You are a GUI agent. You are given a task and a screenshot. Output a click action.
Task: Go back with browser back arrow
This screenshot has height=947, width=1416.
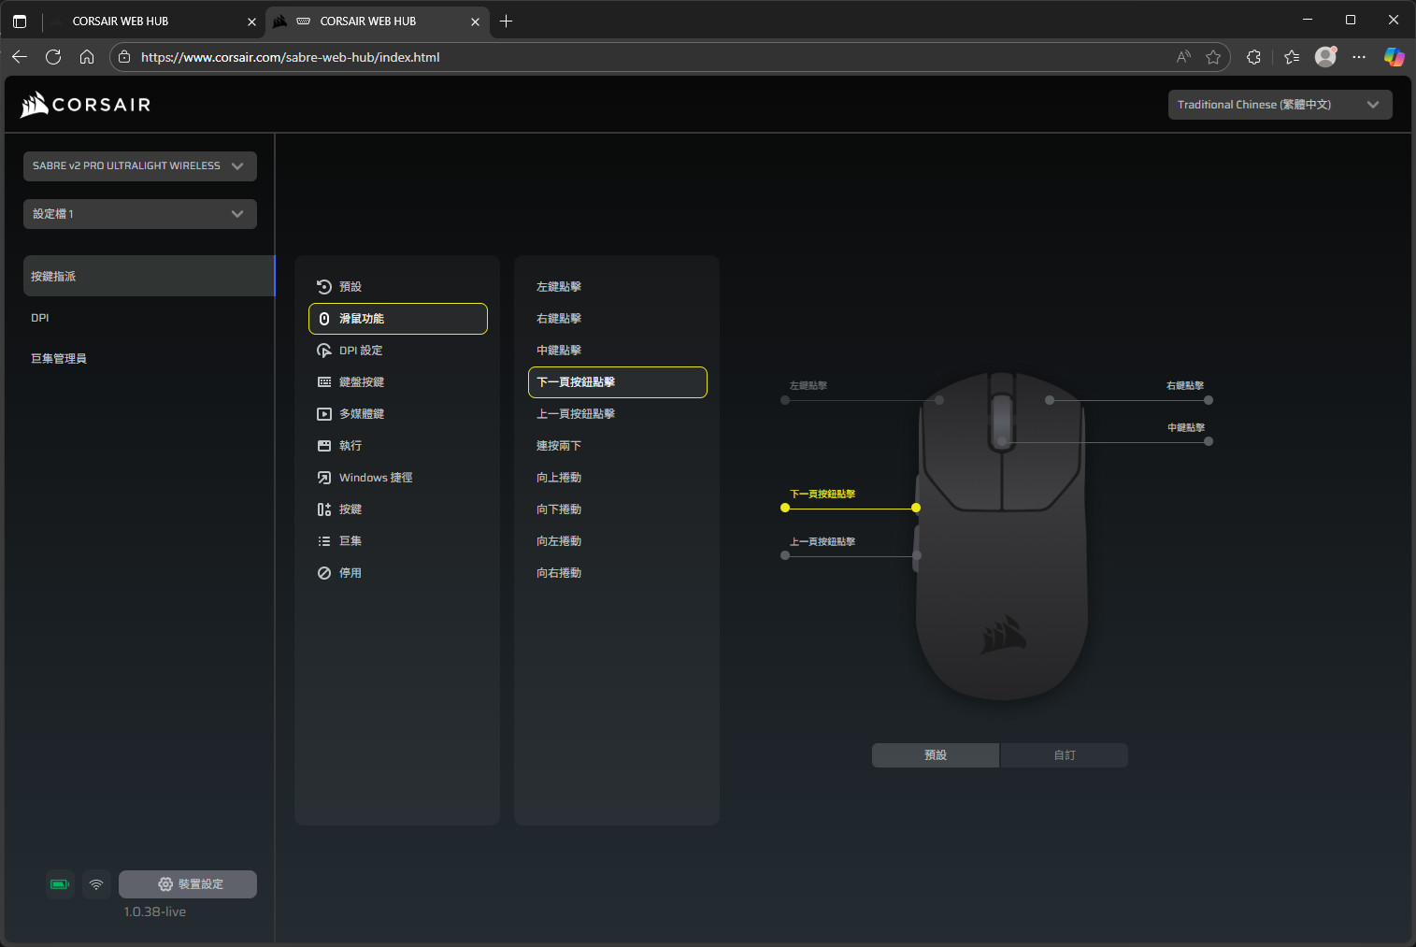[20, 57]
